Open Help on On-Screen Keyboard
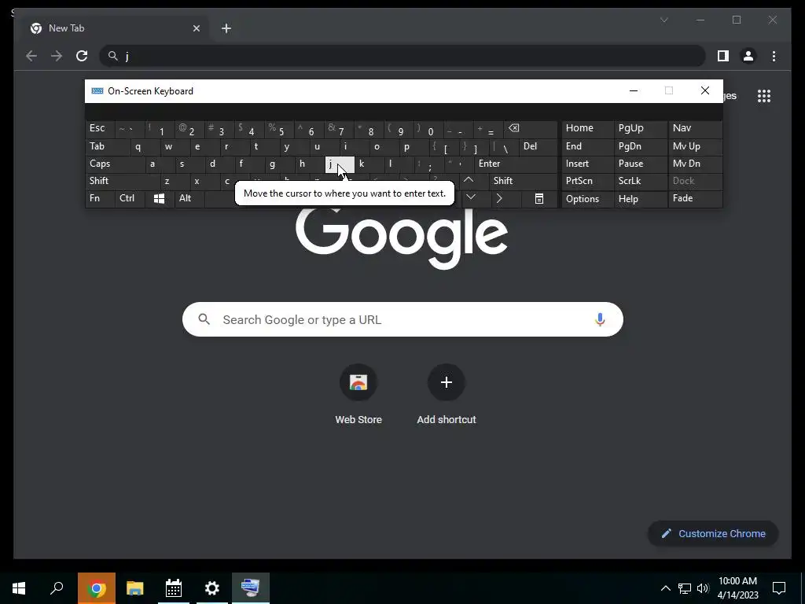 coord(640,199)
